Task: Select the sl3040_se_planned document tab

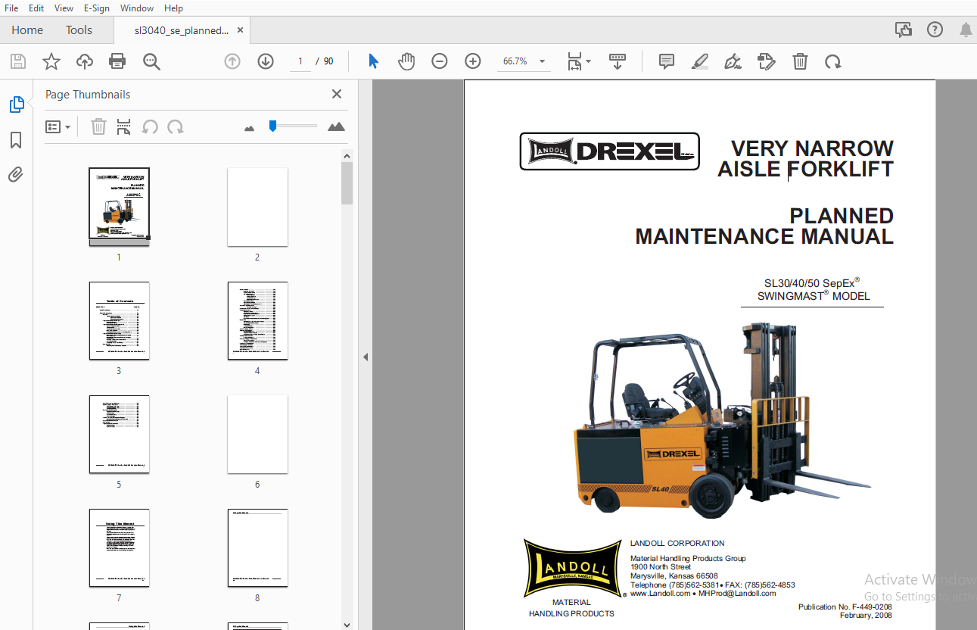Action: (182, 30)
